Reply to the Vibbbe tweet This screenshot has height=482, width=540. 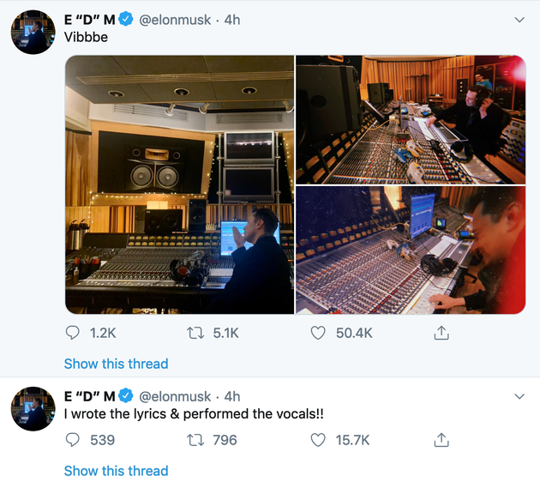[72, 333]
